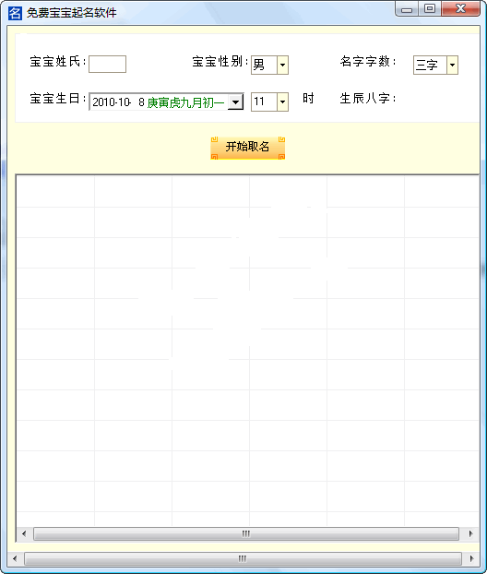Click the window bottom scroll right arrow
This screenshot has height=574, width=487.
(x=471, y=558)
